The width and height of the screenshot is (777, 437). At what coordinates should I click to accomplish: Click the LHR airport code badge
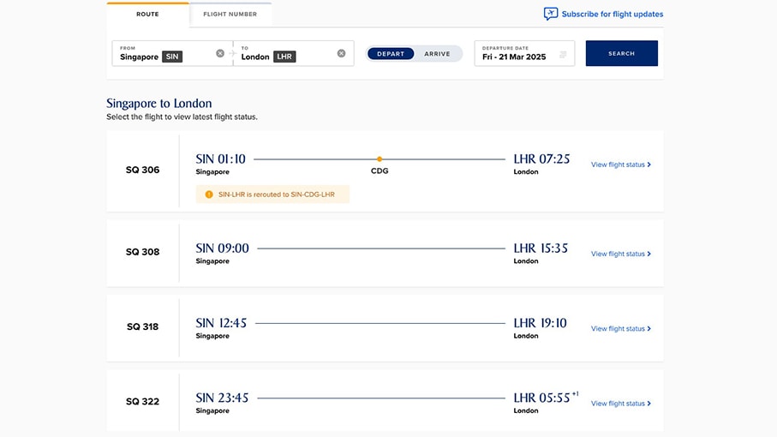click(x=284, y=57)
